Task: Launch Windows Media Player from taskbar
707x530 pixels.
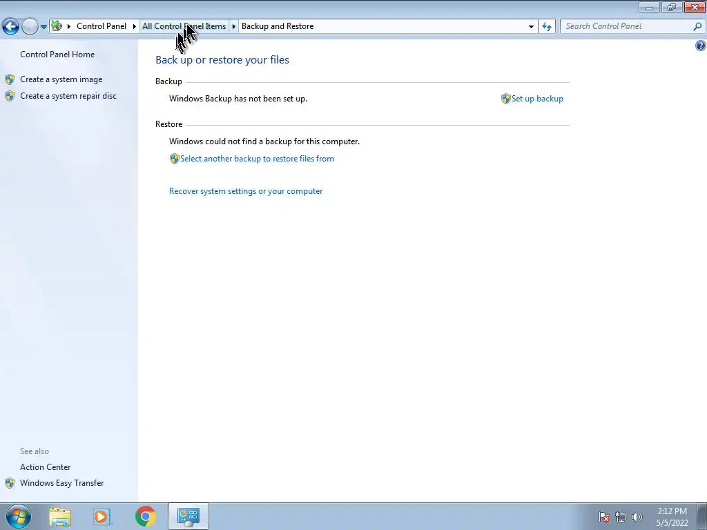Action: click(x=102, y=516)
